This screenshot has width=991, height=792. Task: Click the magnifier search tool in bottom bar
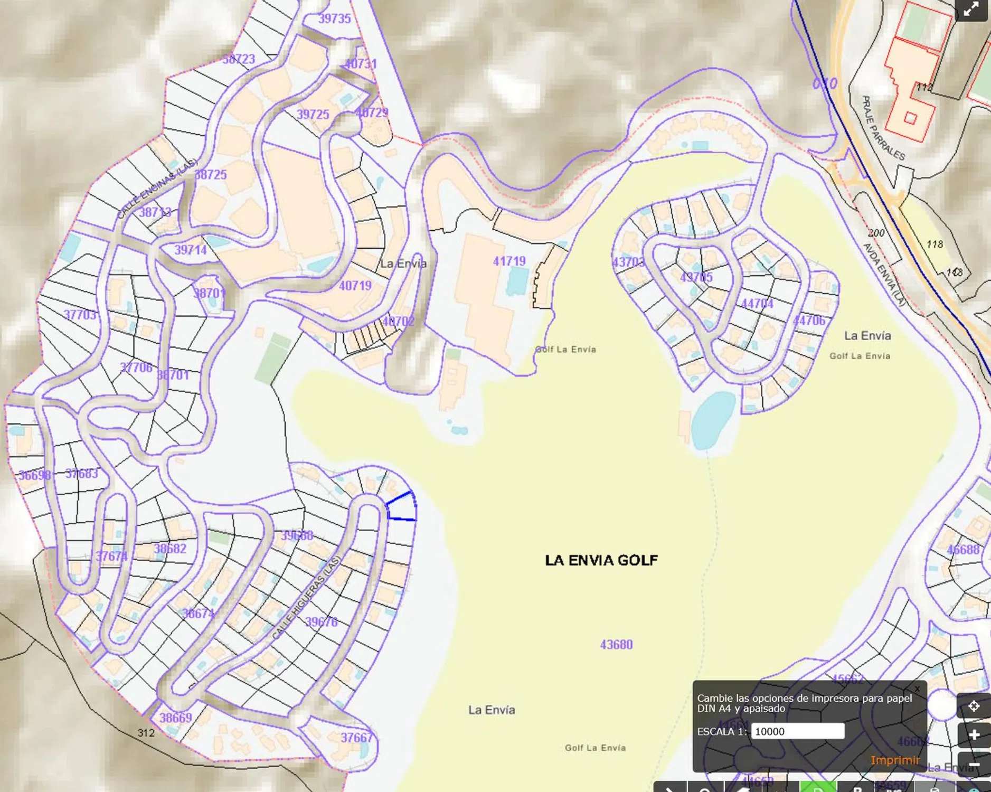(x=705, y=787)
